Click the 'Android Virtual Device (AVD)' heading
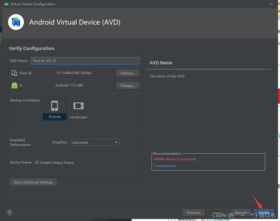 coord(75,22)
